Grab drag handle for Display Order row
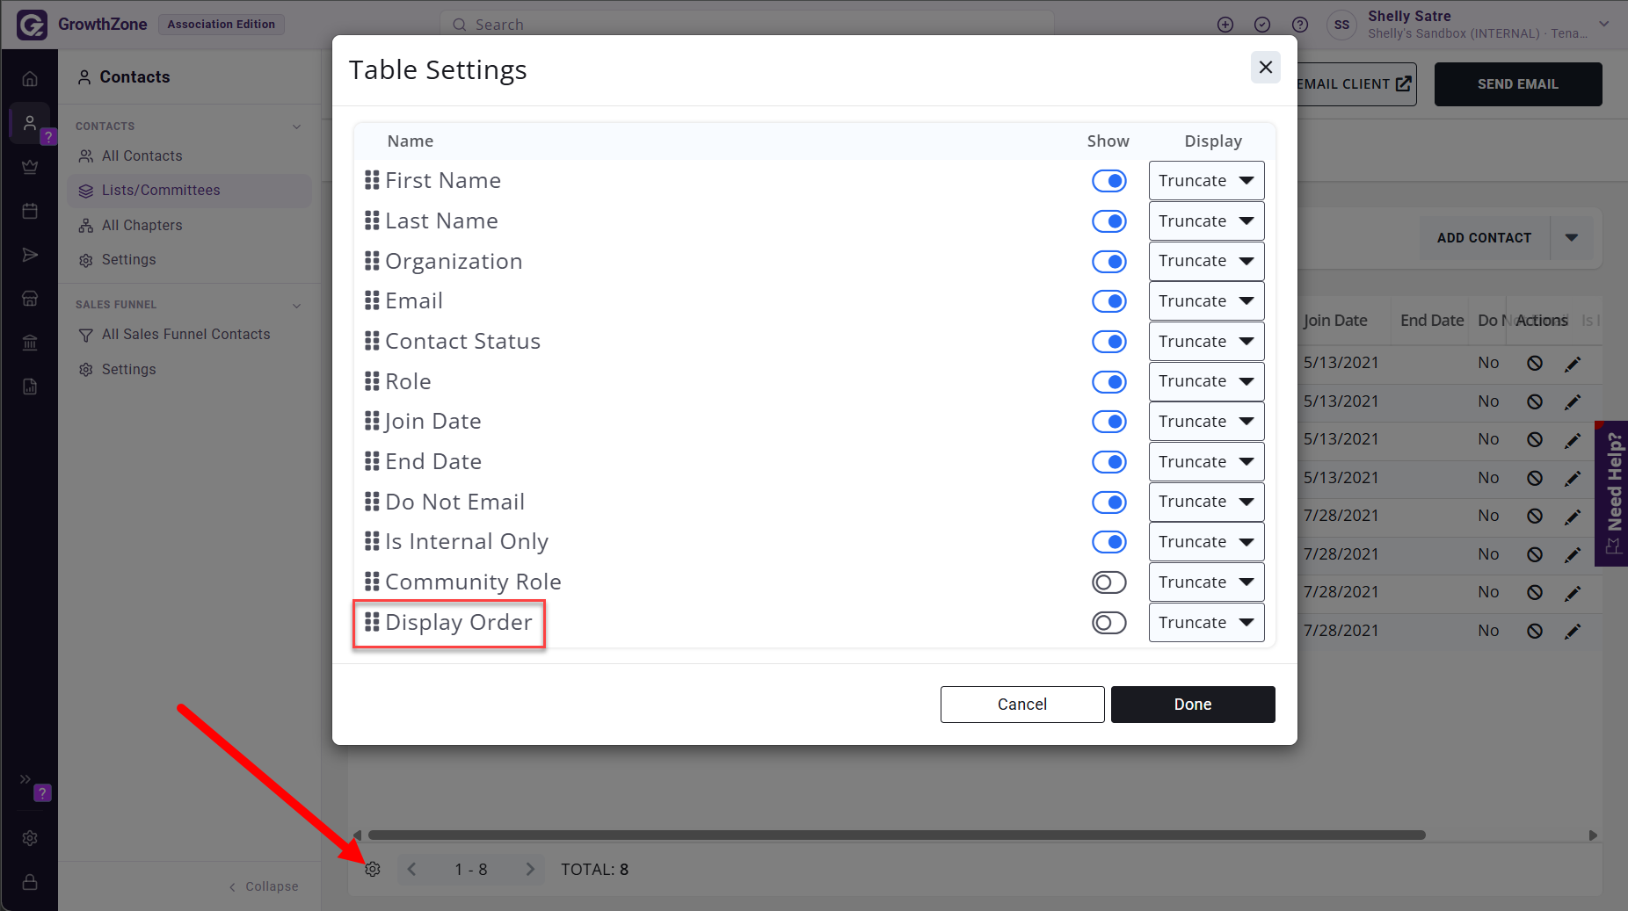The height and width of the screenshot is (911, 1628). (x=372, y=622)
